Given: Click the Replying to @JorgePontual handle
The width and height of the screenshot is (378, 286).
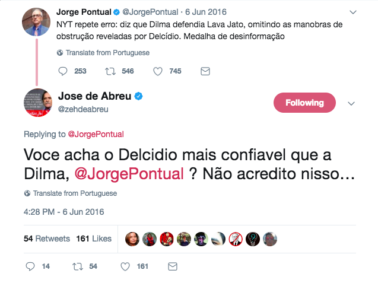Looking at the screenshot, I should 96,134.
